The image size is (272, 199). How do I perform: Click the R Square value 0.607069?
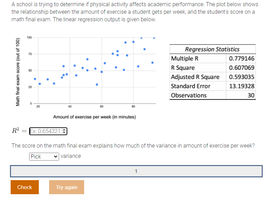click(x=242, y=68)
